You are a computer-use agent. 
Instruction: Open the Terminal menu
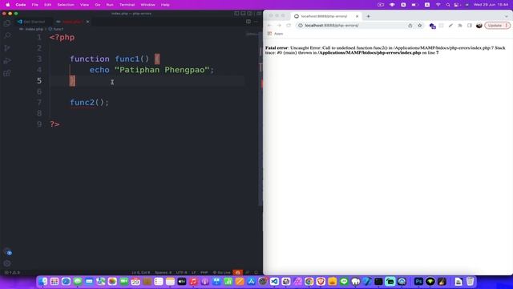click(127, 5)
